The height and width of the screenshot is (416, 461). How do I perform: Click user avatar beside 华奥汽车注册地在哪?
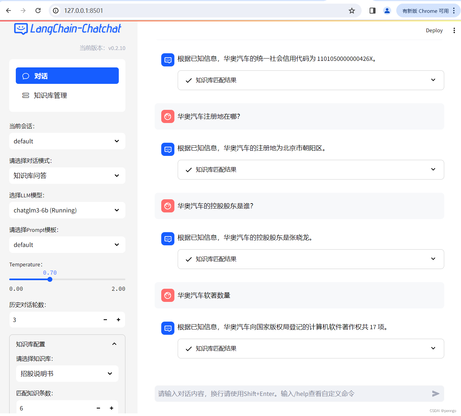click(x=168, y=116)
